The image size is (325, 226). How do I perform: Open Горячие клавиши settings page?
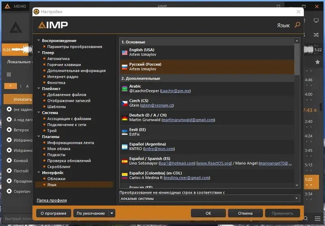pos(64,65)
